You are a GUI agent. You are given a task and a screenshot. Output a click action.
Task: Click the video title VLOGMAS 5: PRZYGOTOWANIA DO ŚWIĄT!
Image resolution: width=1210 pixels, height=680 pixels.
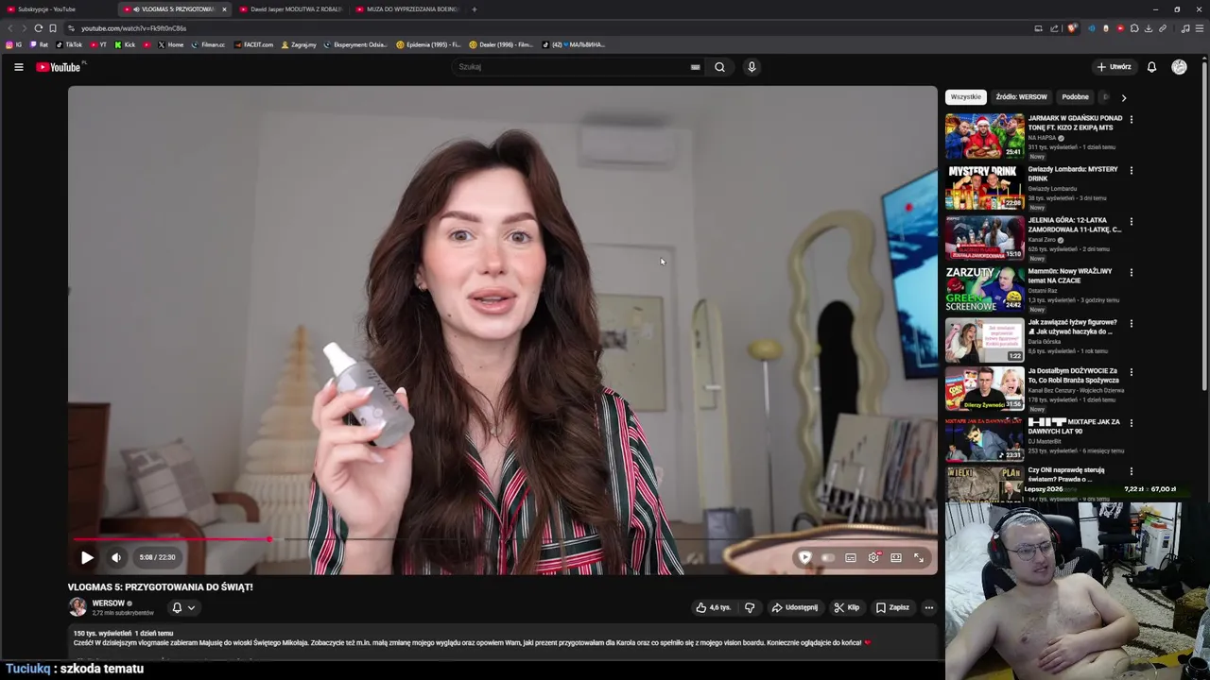coord(160,586)
